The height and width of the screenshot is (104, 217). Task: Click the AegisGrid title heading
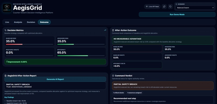(x=27, y=8)
